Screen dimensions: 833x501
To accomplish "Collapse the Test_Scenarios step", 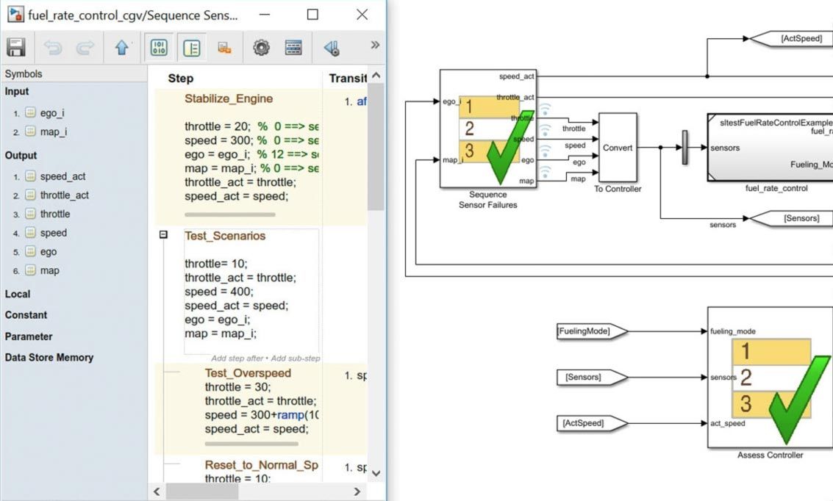I will pyautogui.click(x=163, y=235).
